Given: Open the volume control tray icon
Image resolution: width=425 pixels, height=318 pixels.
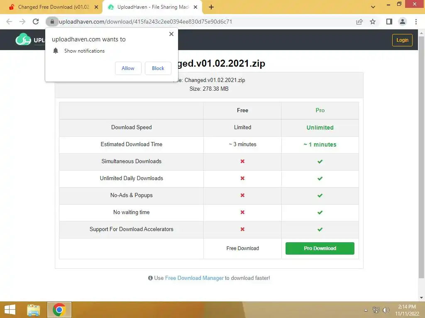Looking at the screenshot, I should tap(386, 310).
